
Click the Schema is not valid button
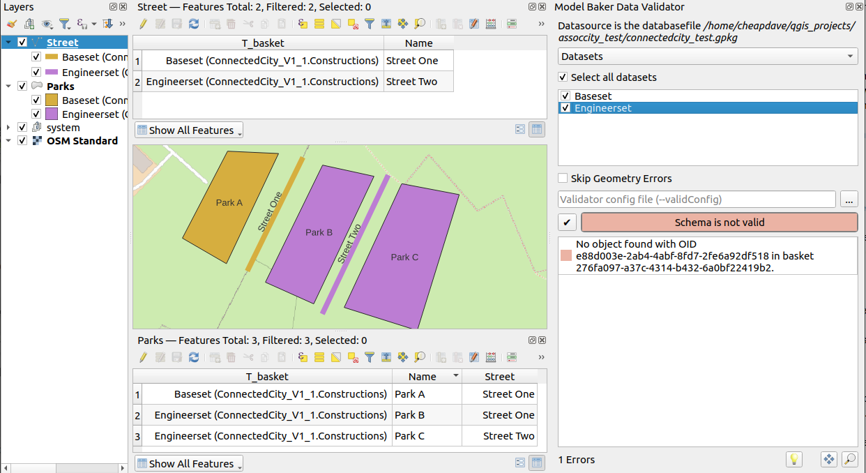coord(719,223)
